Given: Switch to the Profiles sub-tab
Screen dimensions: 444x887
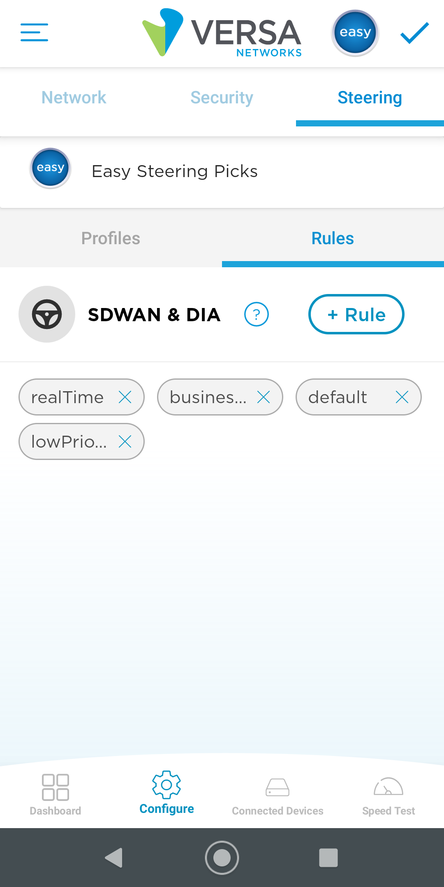Looking at the screenshot, I should pyautogui.click(x=111, y=238).
